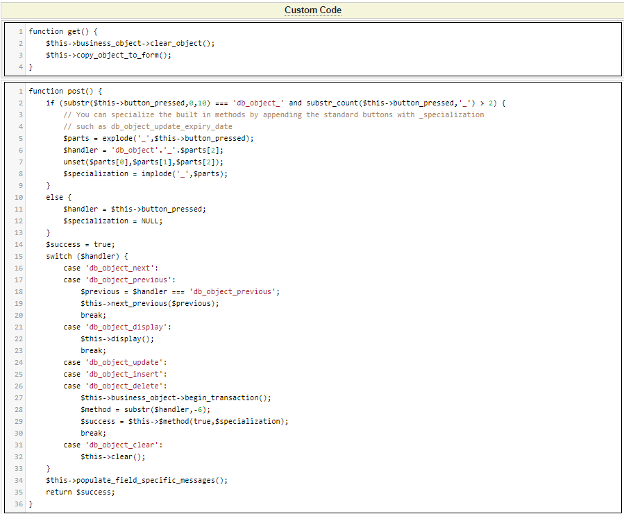This screenshot has width=624, height=514.
Task: Click the Custom Code header title
Action: coord(312,10)
